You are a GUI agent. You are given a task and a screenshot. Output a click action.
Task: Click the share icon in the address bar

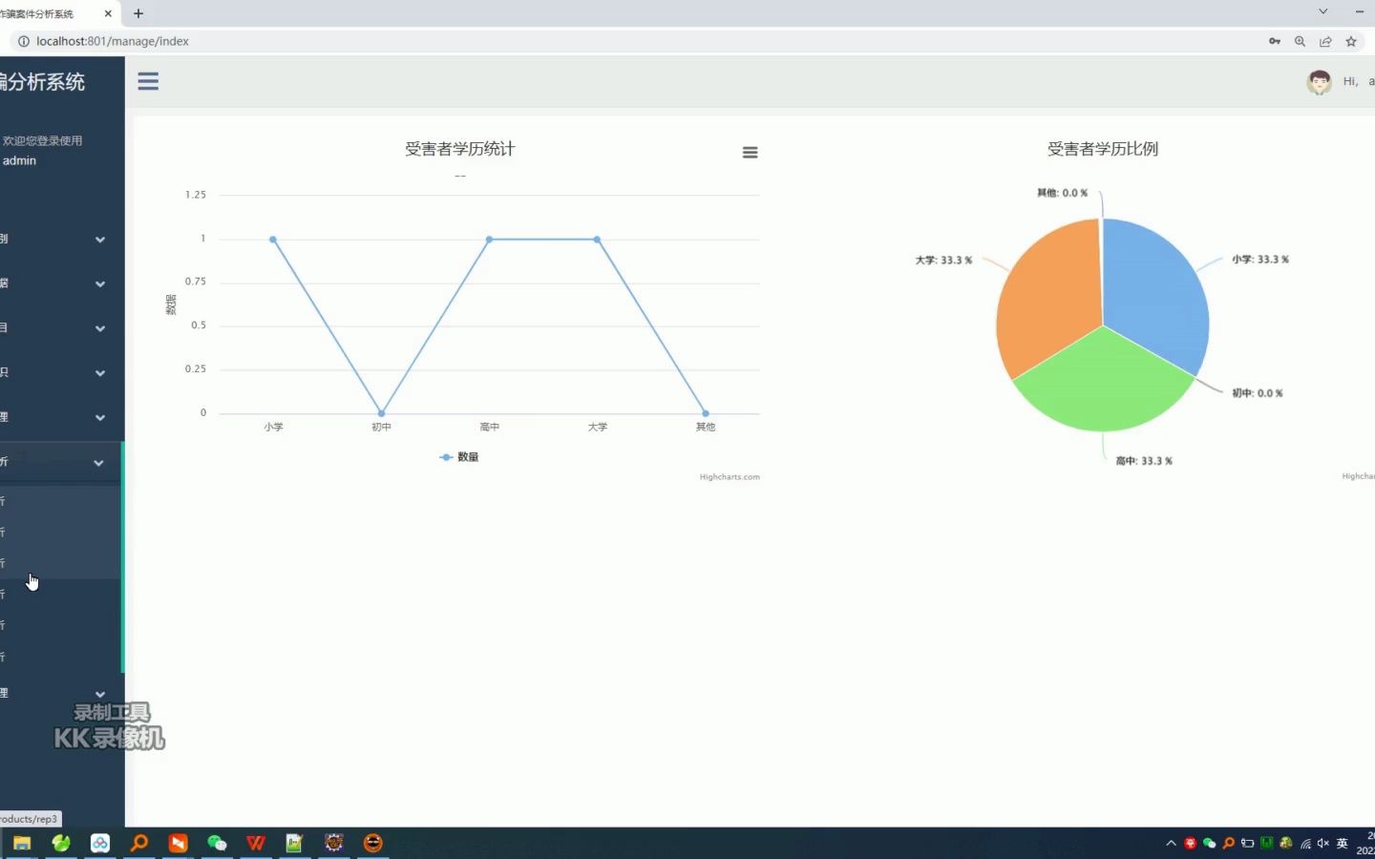coord(1325,41)
